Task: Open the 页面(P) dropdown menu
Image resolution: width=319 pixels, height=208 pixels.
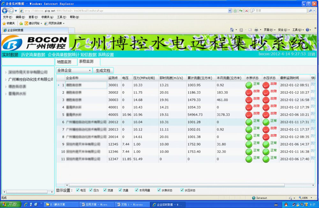Action: pyautogui.click(x=269, y=30)
